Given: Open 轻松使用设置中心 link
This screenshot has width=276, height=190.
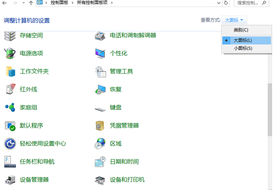Looking at the screenshot, I should point(43,144).
